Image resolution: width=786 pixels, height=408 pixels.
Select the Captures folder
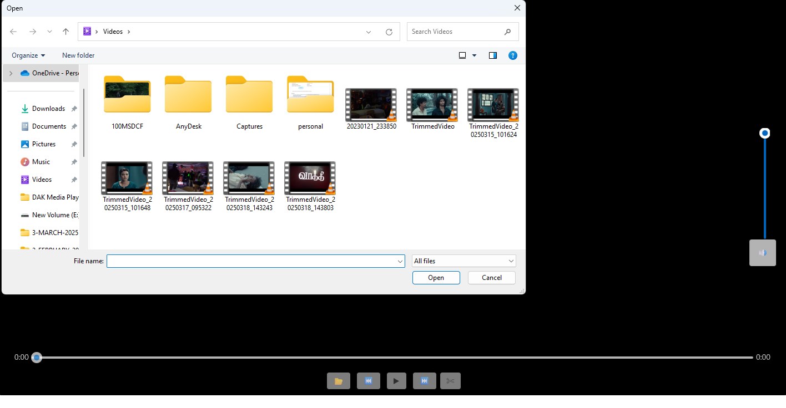[249, 103]
